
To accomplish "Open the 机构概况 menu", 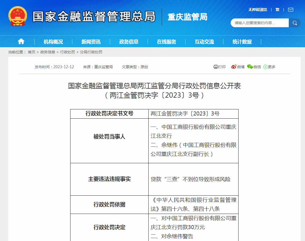I will click(x=53, y=42).
